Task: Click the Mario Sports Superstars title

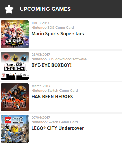Action: pos(58,34)
